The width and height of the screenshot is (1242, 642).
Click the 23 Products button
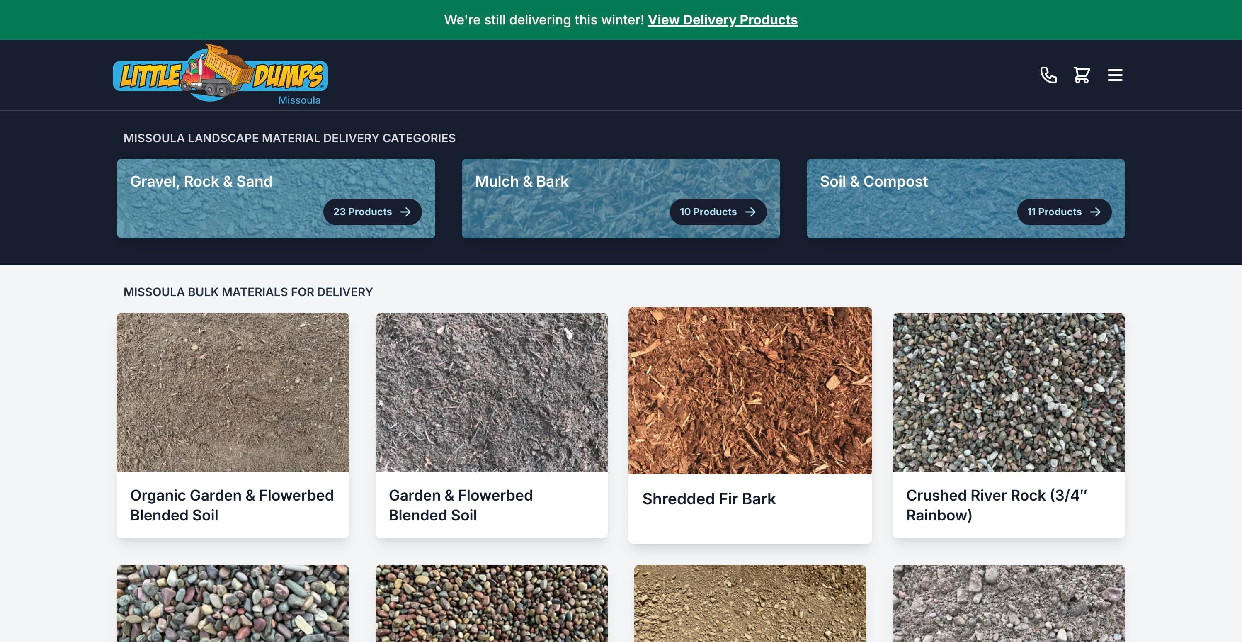pyautogui.click(x=372, y=212)
